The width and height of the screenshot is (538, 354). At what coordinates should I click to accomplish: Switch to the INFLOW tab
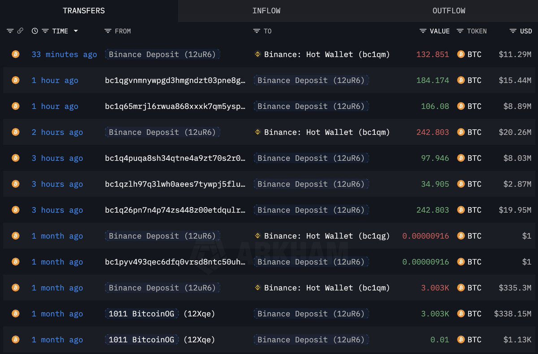click(x=266, y=11)
